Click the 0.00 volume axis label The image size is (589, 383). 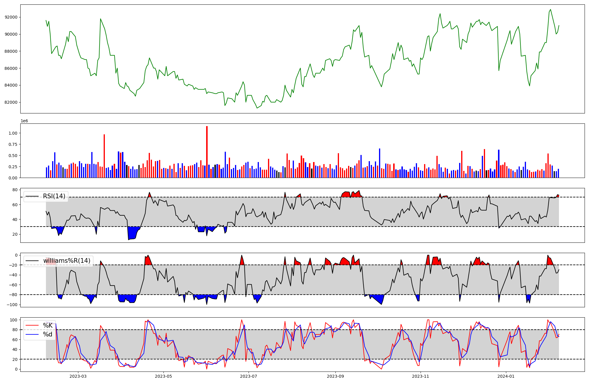coord(13,178)
